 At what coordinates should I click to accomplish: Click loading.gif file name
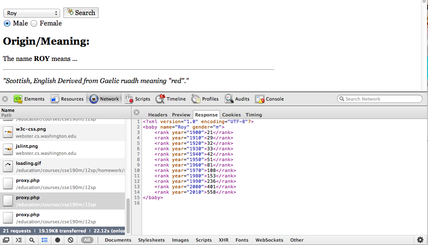click(28, 163)
